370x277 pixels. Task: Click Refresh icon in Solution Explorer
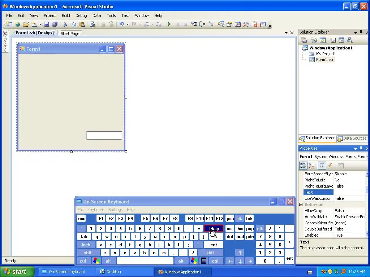(x=323, y=40)
